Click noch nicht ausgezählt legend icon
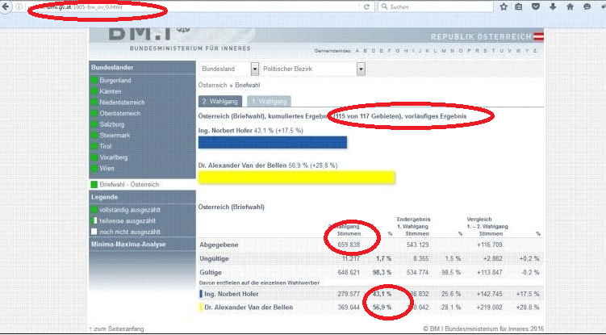 pos(94,232)
